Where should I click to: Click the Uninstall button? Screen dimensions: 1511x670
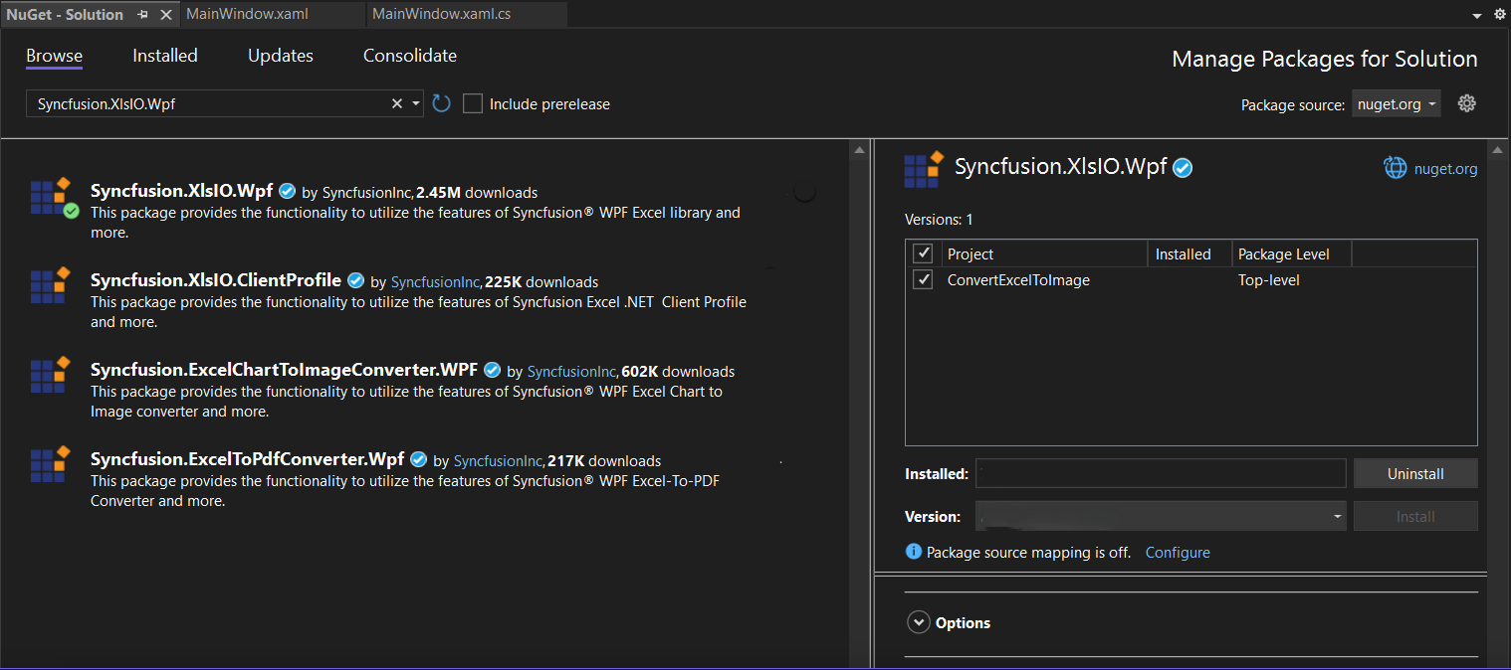pyautogui.click(x=1414, y=473)
